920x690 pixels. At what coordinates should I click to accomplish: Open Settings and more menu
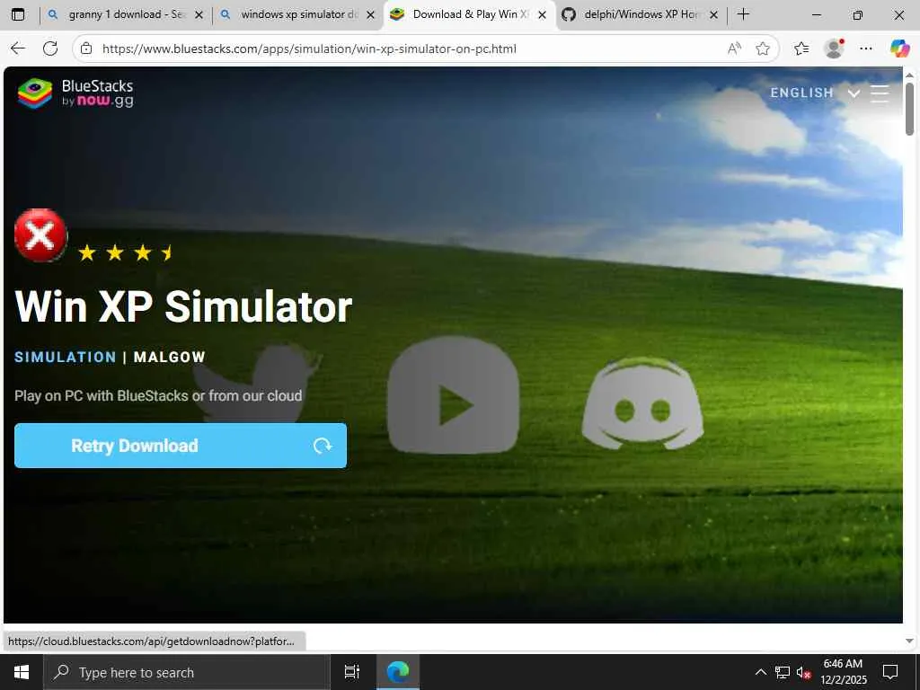[x=866, y=49]
